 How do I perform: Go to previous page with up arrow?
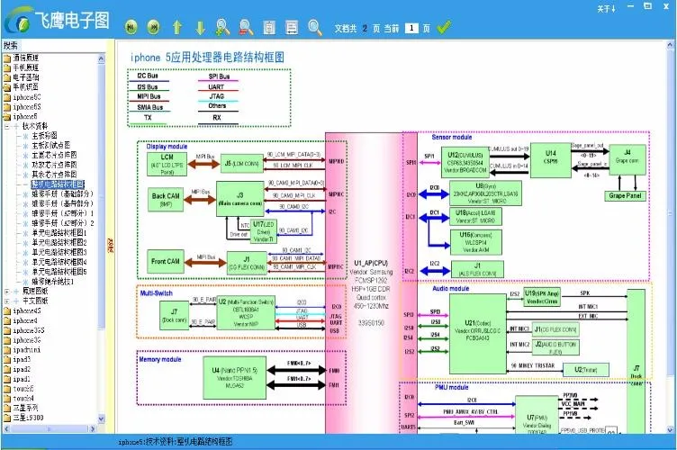(177, 27)
